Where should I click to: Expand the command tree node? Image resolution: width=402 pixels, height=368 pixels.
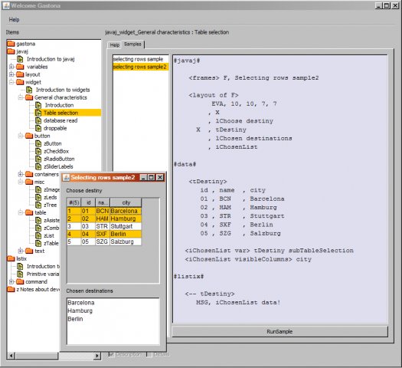11,281
